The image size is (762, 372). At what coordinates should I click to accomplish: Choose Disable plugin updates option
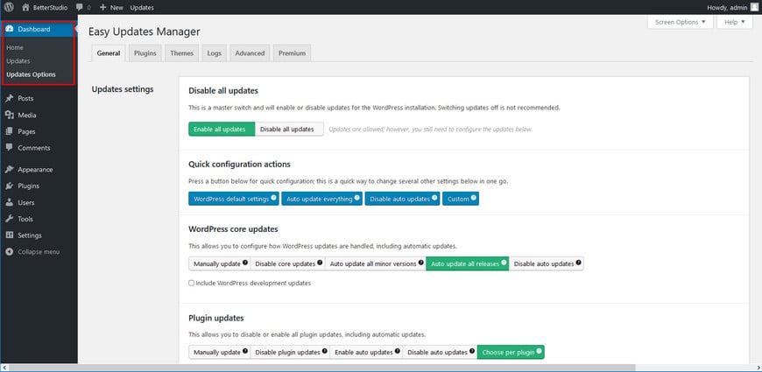290,352
